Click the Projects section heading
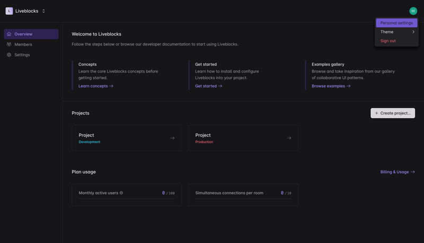 (81, 113)
